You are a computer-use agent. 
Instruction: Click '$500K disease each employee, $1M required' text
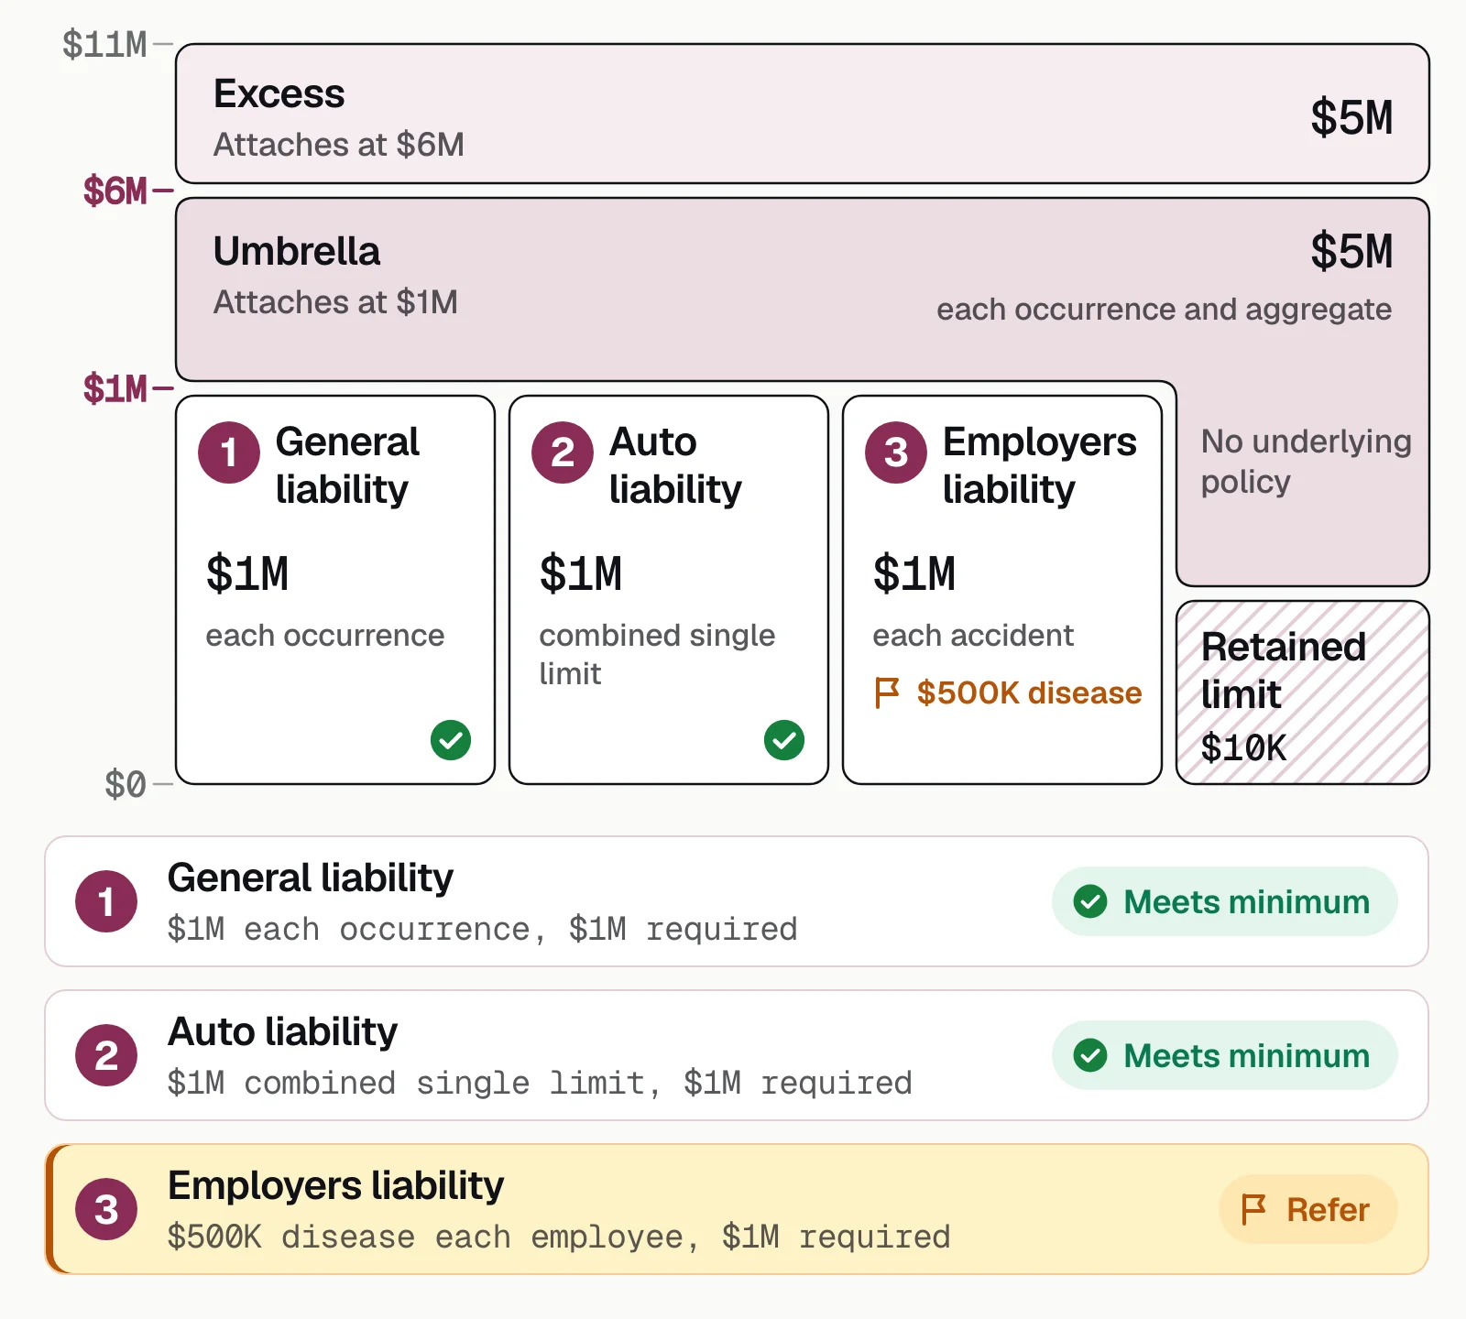[x=559, y=1237]
